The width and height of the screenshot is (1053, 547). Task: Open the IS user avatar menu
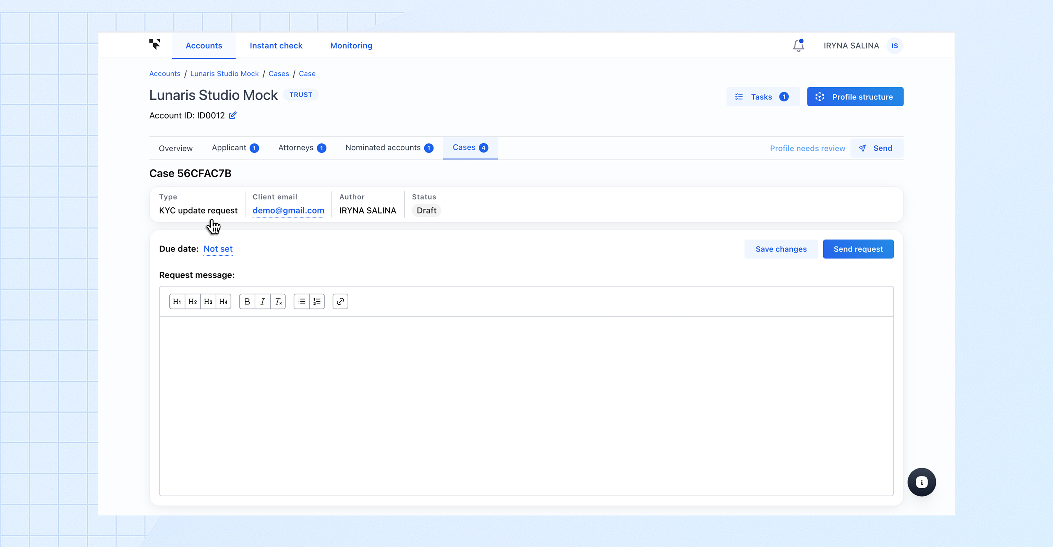pos(894,46)
